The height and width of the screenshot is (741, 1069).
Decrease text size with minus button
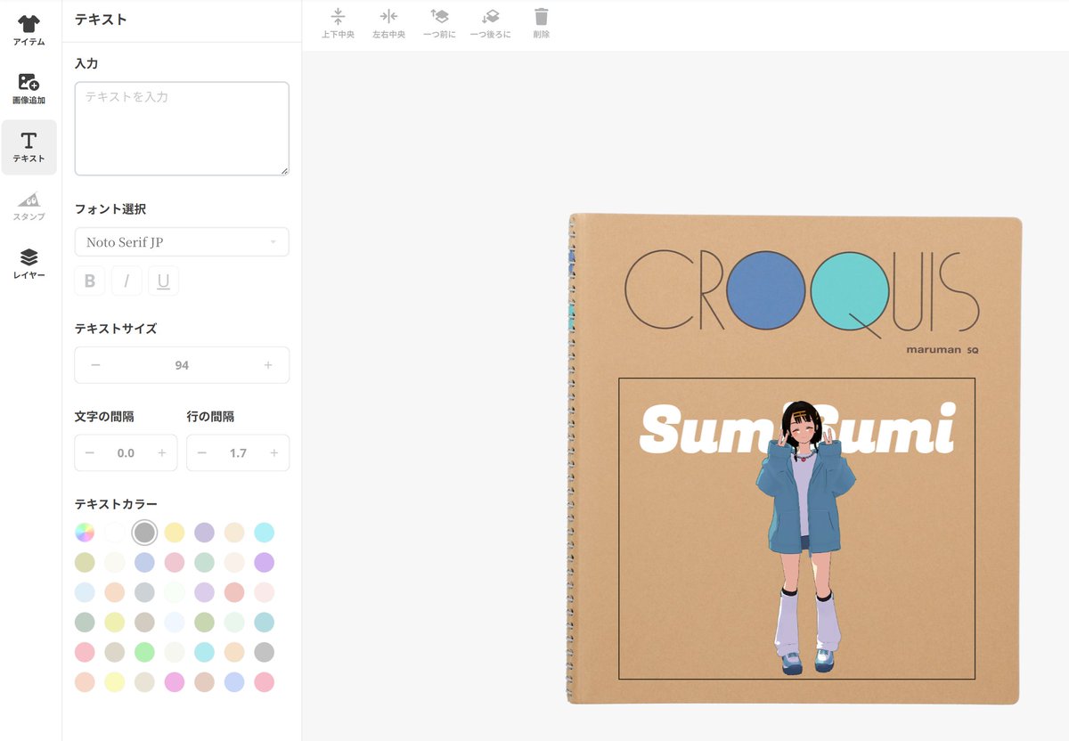click(95, 365)
